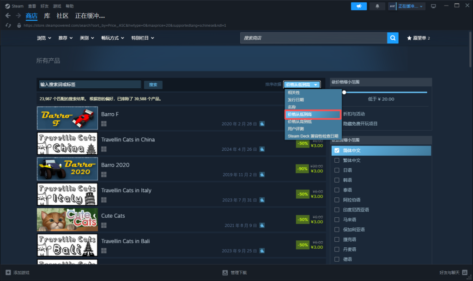
Task: Go forward with the right arrow icon
Action: pyautogui.click(x=18, y=15)
